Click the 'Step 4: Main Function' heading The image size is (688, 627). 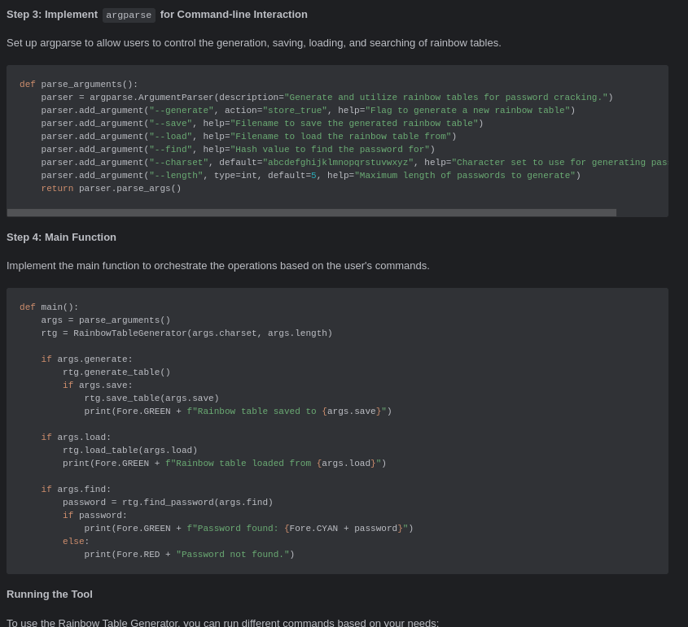pos(61,237)
